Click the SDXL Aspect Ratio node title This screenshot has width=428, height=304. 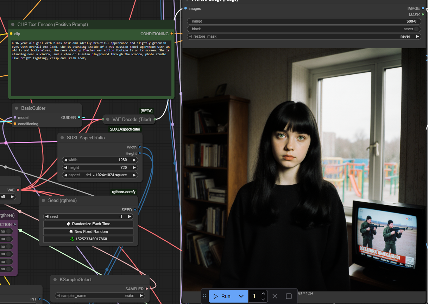(x=86, y=138)
